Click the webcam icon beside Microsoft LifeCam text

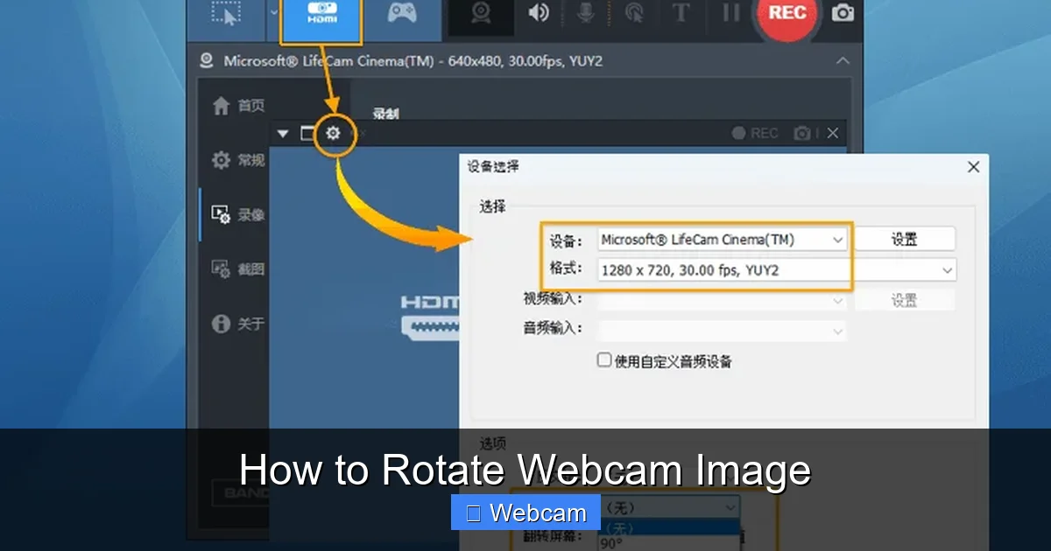pyautogui.click(x=207, y=61)
